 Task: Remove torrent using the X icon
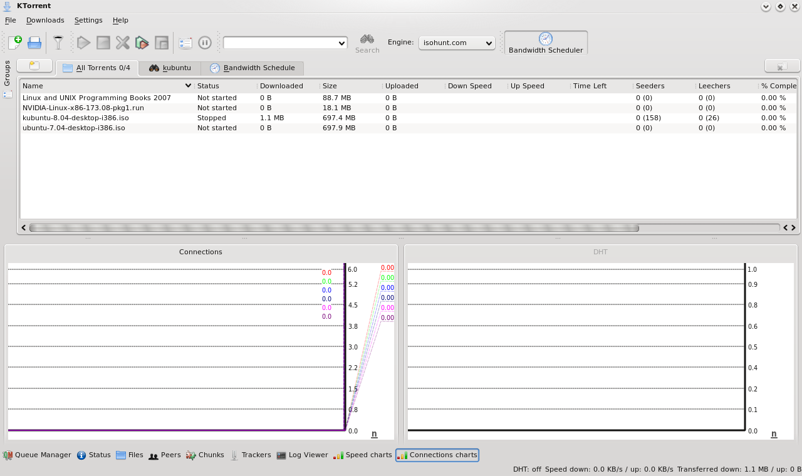tap(123, 43)
